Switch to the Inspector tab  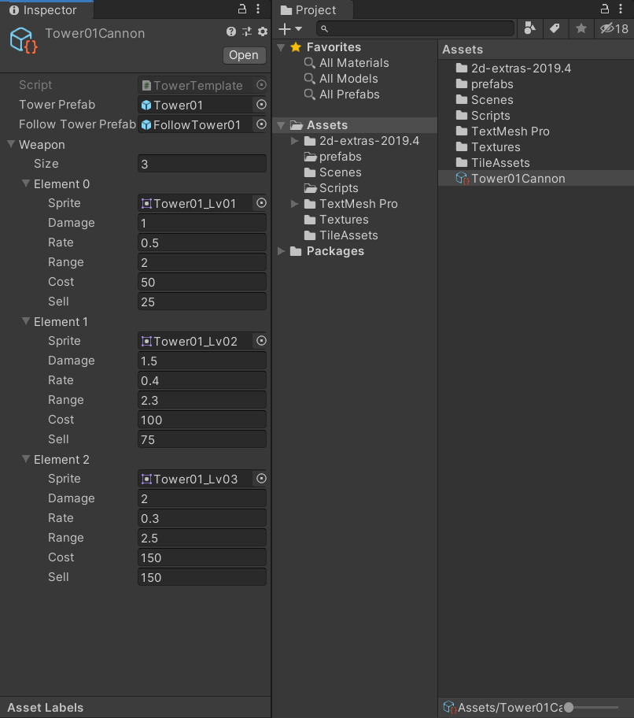[x=43, y=10]
